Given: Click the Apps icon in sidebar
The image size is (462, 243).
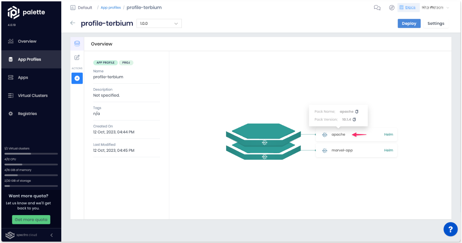Looking at the screenshot, I should [x=11, y=78].
